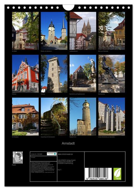Viewport: 137px width, 191px height.
Task: Open the Am Markt photo with the tree
Action: (x=25, y=31)
